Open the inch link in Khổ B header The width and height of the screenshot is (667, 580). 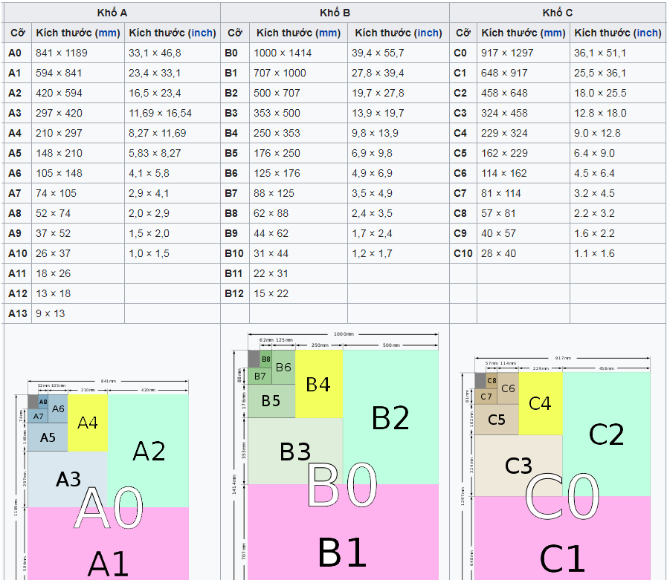428,33
